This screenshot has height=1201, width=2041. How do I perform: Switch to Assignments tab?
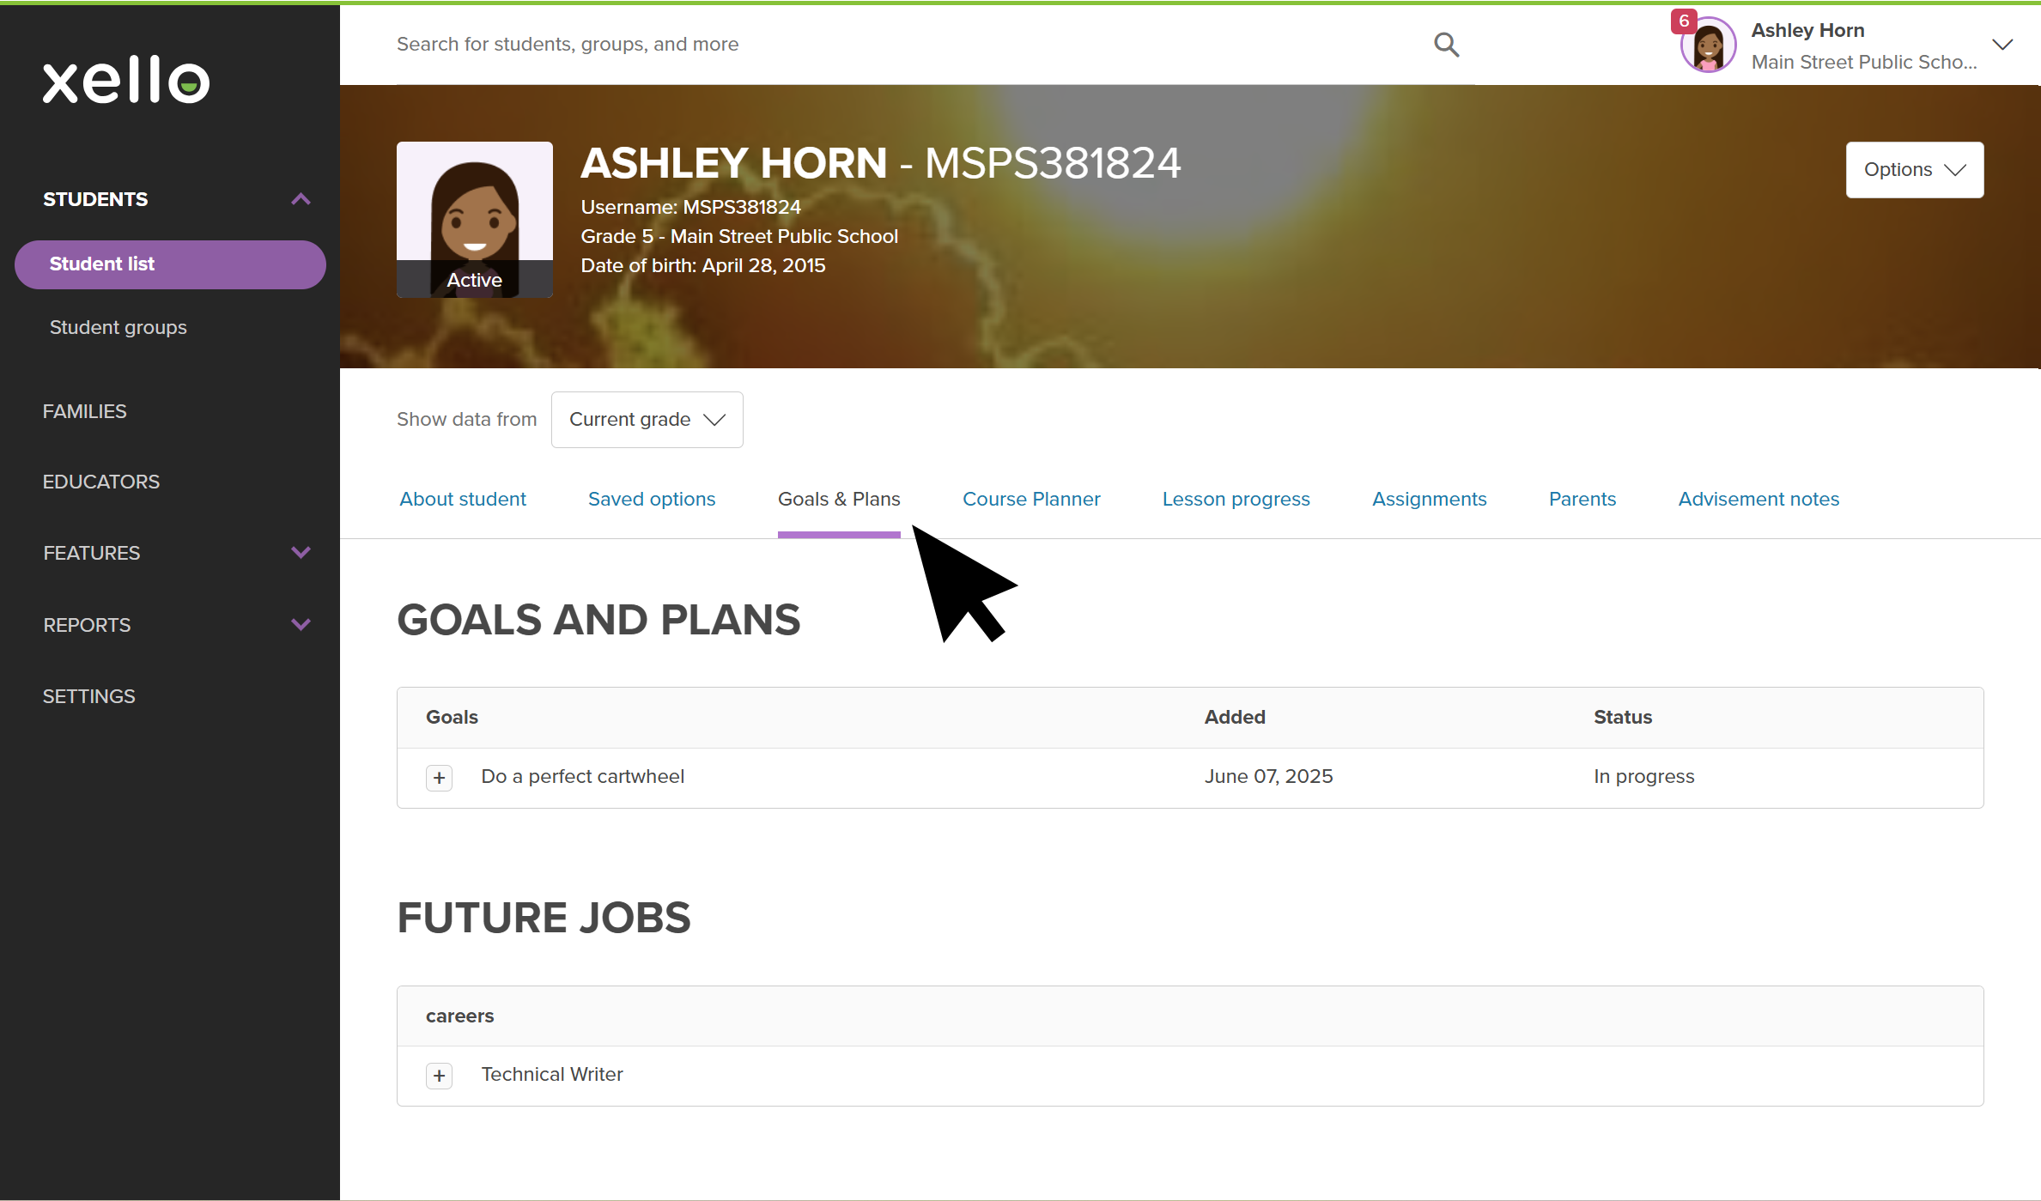tap(1430, 499)
